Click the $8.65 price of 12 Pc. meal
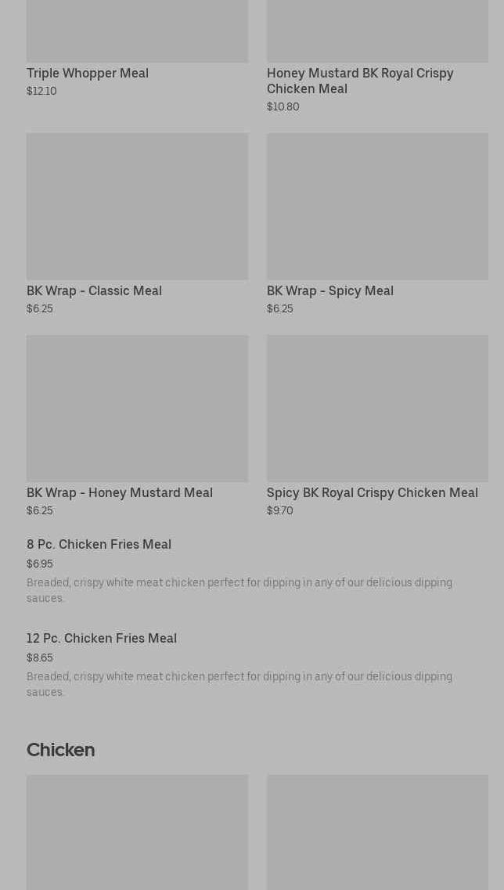 [x=40, y=658]
